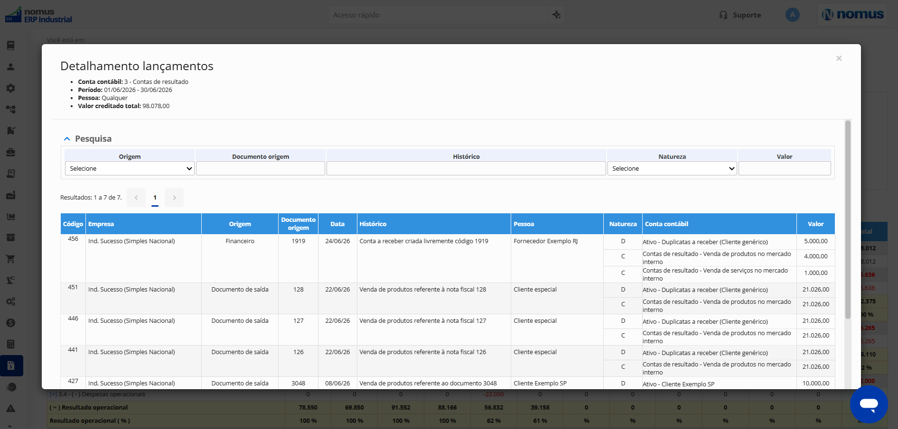Open the chat support bubble
The image size is (898, 429).
tap(869, 404)
